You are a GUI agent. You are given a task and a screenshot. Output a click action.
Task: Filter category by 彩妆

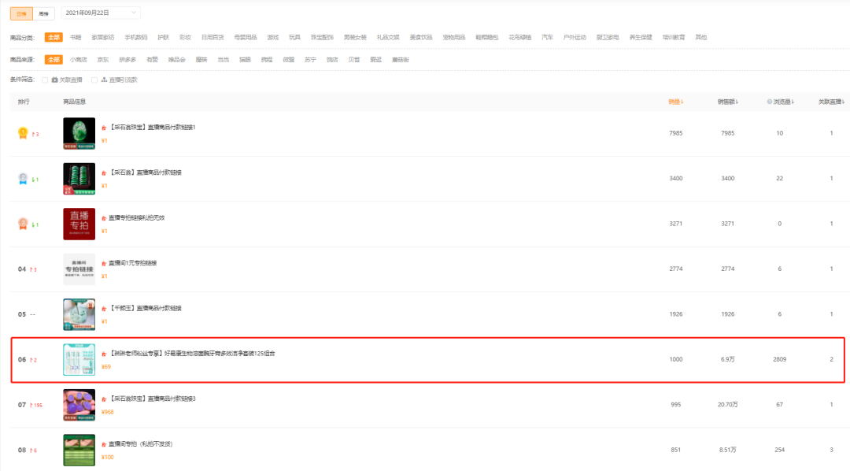coord(186,38)
